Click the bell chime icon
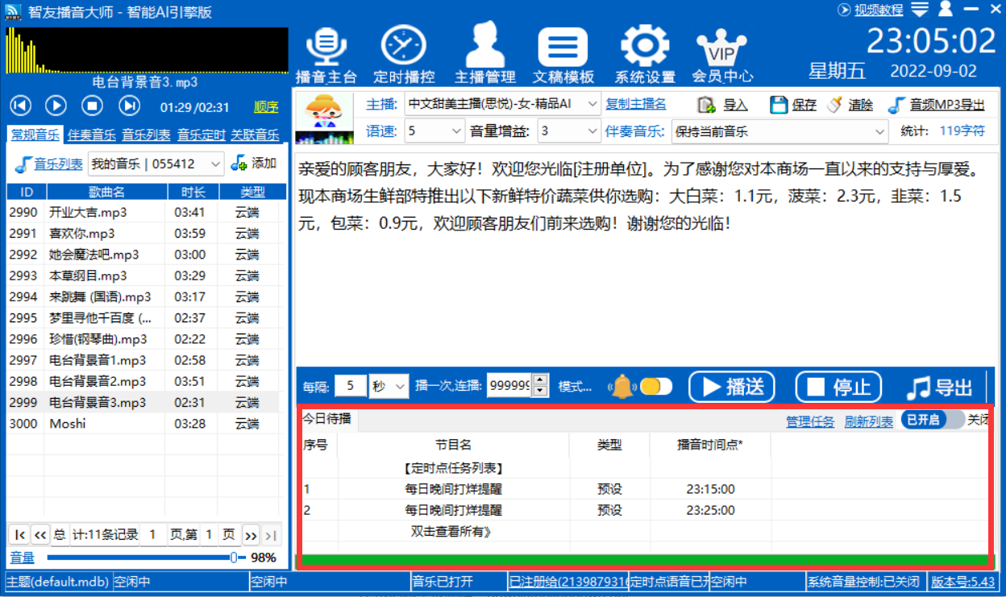Screen dimensions: 1006x597 point(621,387)
